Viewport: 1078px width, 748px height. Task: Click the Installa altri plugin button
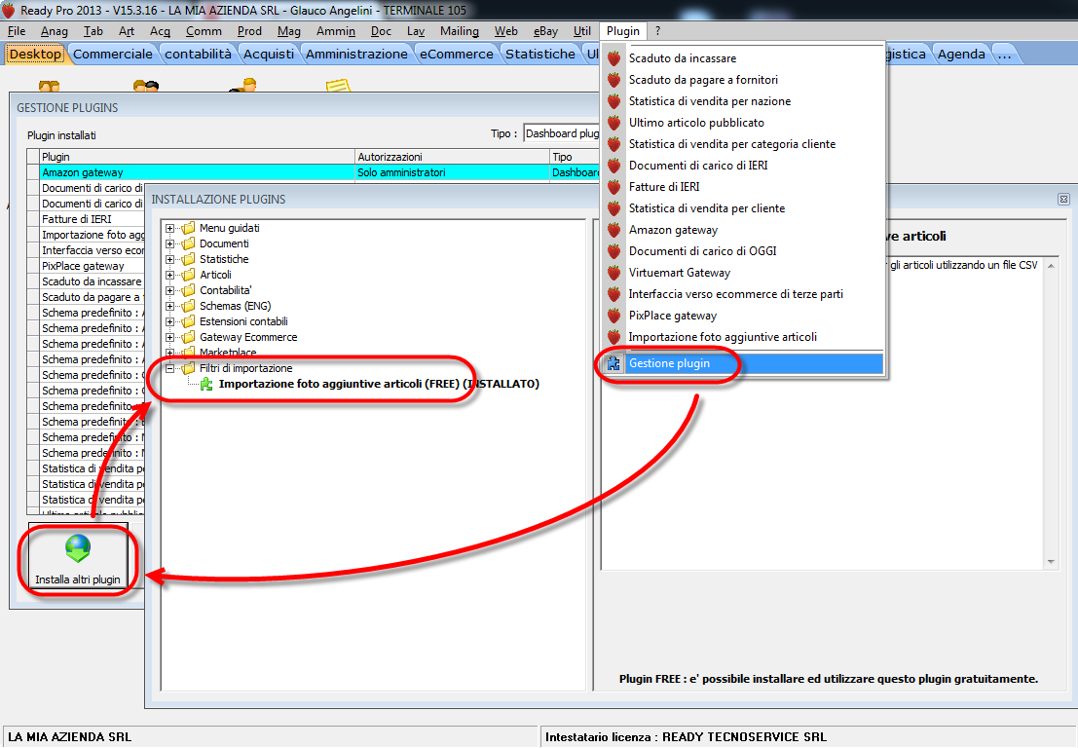(x=78, y=557)
